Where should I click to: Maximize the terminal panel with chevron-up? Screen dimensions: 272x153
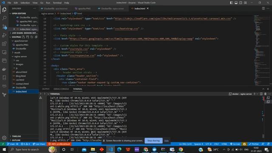[263, 89]
